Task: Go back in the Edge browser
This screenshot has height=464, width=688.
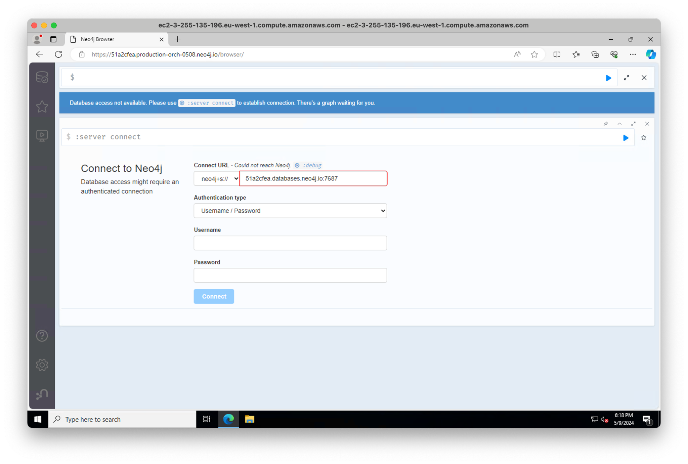Action: pos(40,54)
